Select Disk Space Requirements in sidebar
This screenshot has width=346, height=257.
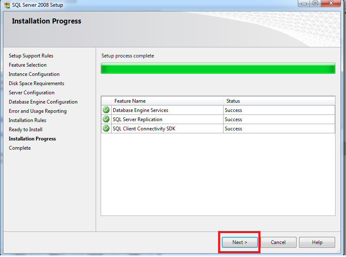(x=36, y=83)
